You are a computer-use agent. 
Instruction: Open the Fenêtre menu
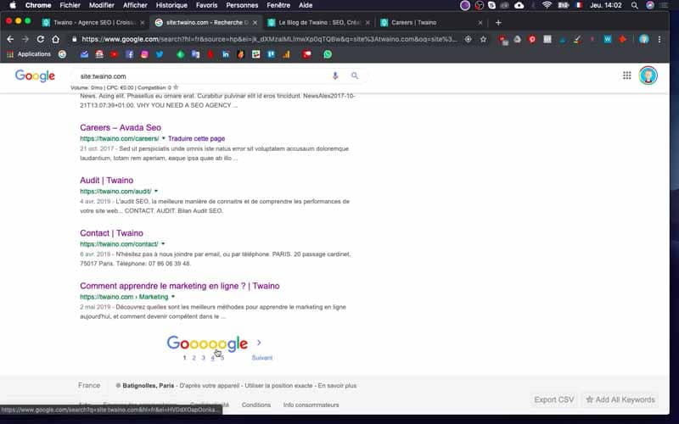coord(278,5)
